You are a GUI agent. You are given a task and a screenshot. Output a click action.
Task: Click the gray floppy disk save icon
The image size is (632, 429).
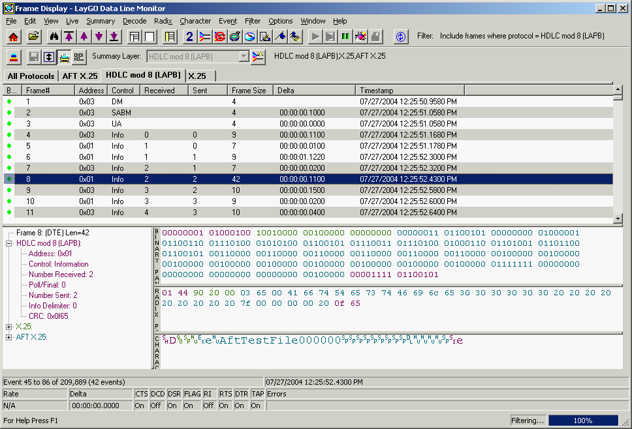pyautogui.click(x=34, y=57)
